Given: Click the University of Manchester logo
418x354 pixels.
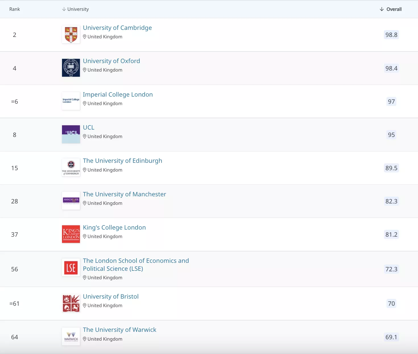Looking at the screenshot, I should (x=71, y=201).
